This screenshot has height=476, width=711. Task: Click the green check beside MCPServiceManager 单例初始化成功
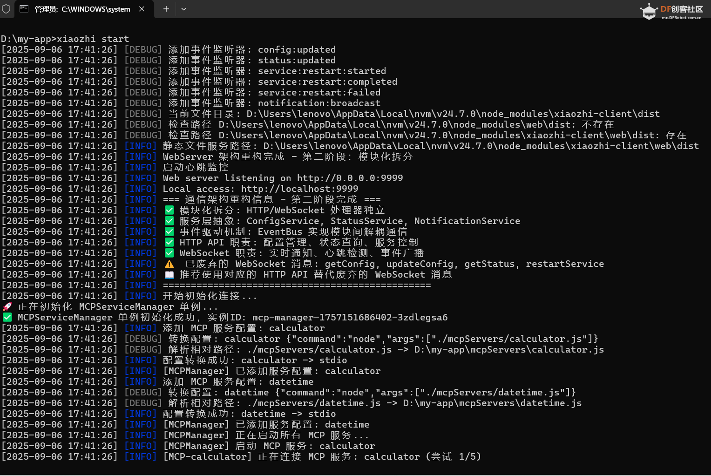click(x=7, y=317)
